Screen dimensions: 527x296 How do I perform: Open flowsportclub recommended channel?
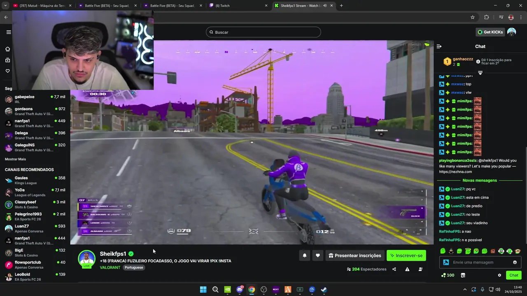pos(35,265)
